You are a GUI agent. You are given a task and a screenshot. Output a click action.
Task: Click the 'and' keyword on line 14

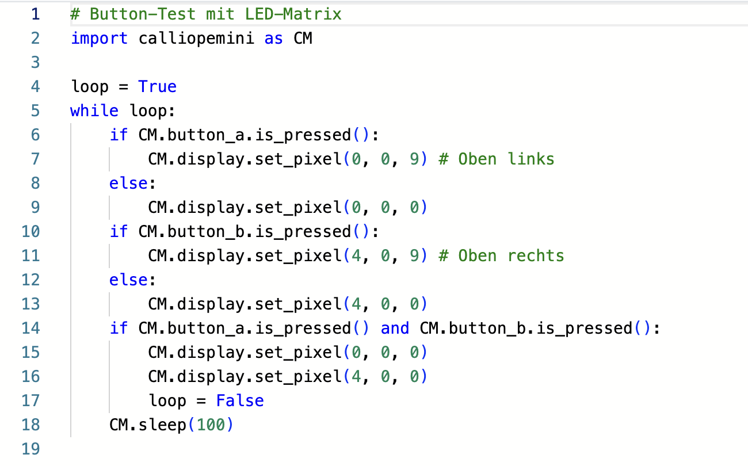point(395,328)
